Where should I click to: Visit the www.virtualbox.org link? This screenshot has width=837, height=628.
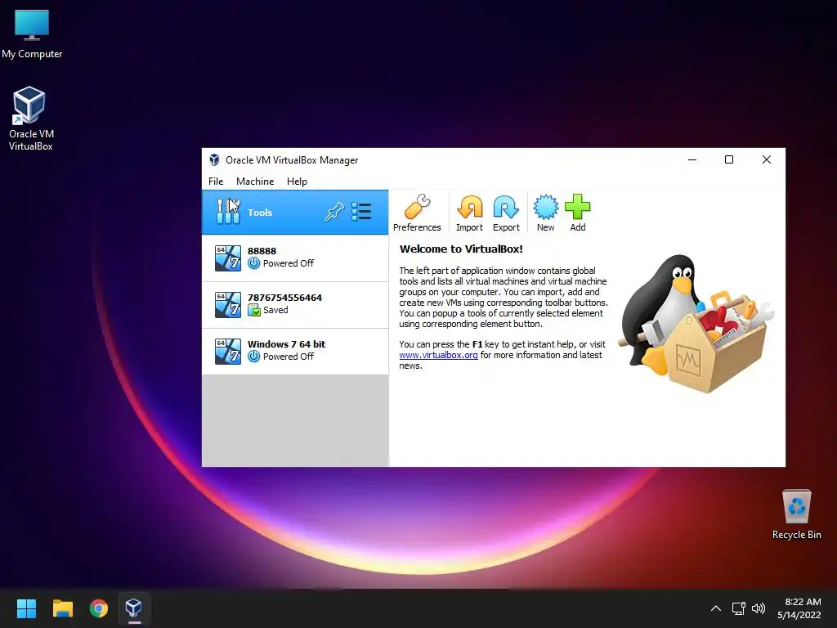point(438,355)
